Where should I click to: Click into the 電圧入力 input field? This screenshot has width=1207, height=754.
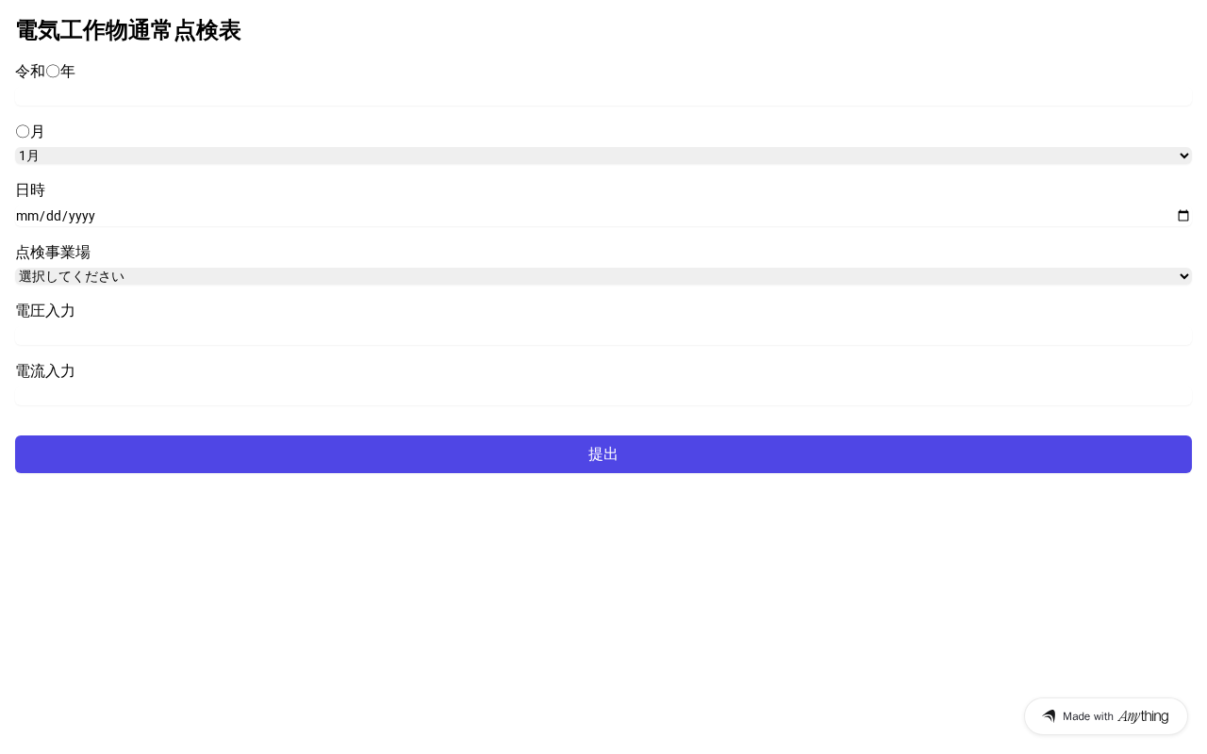coord(603,335)
